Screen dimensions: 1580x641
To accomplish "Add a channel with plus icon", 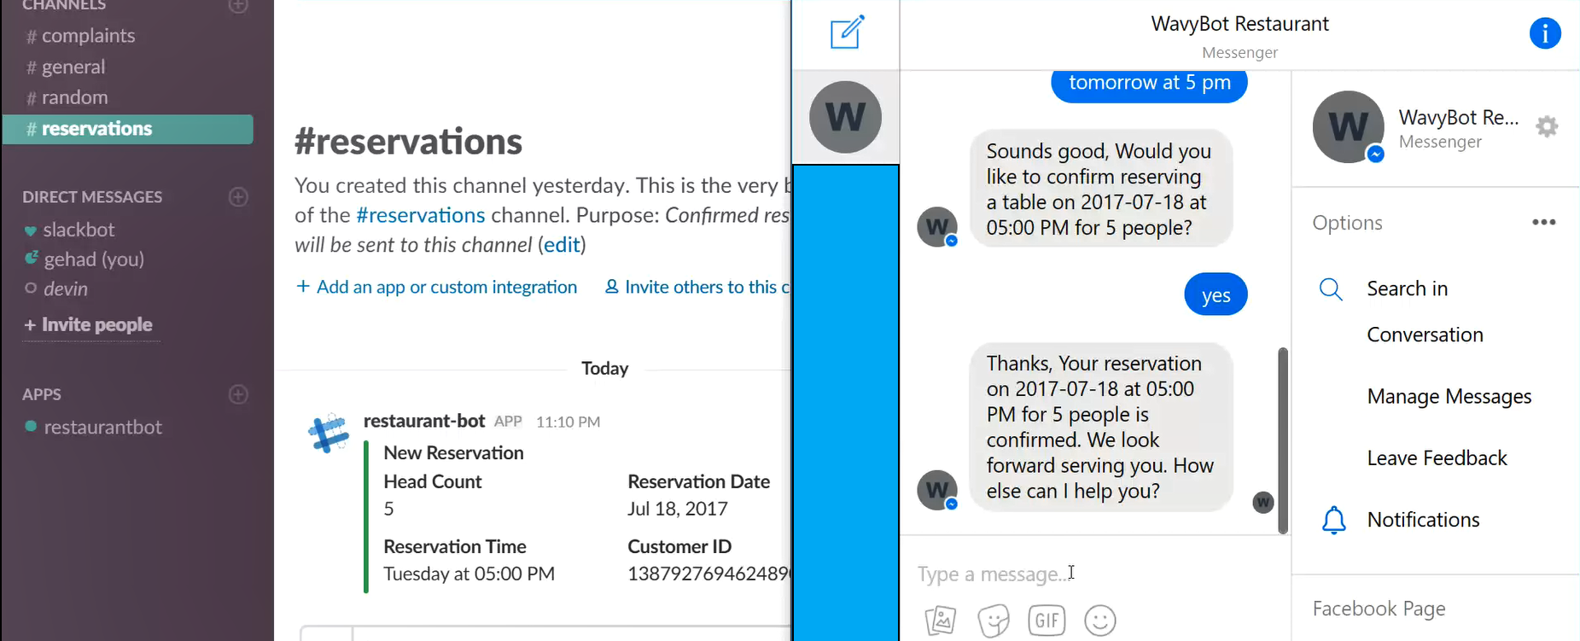I will pyautogui.click(x=239, y=6).
